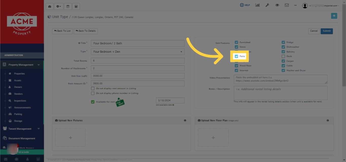Uncheck the Furnished feature
The height and width of the screenshot is (162, 346).
[236, 43]
